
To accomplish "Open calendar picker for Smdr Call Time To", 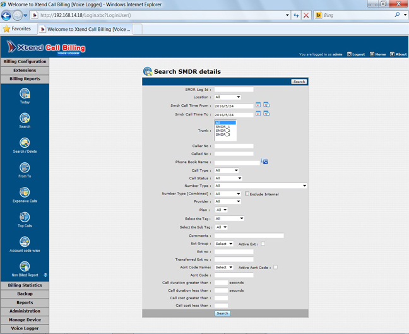I will coord(258,114).
